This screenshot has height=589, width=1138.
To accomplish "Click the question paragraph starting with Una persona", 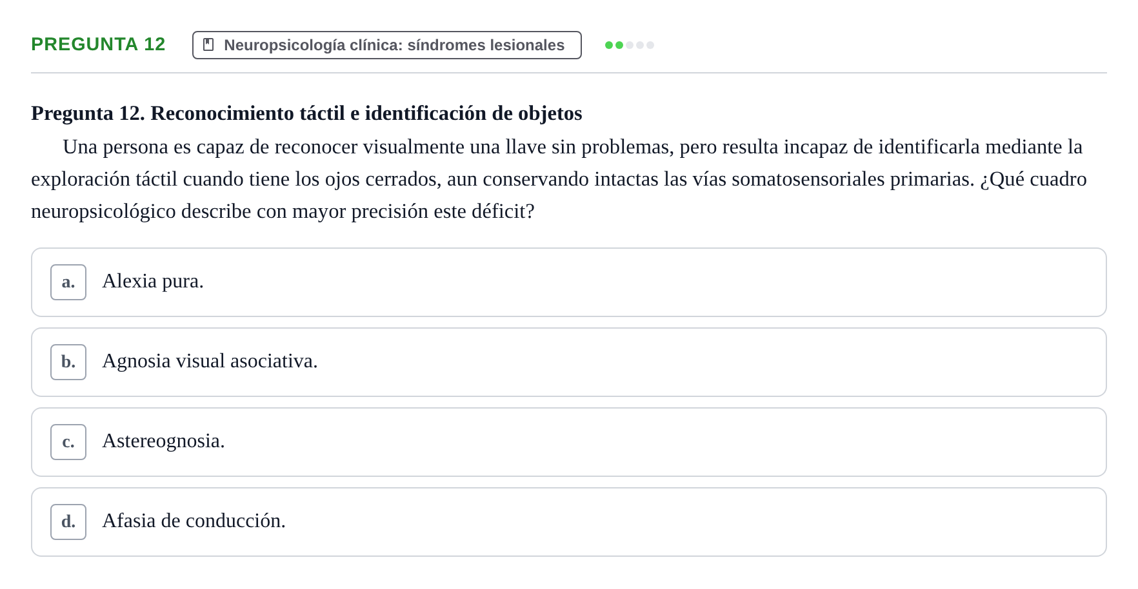I will click(560, 179).
